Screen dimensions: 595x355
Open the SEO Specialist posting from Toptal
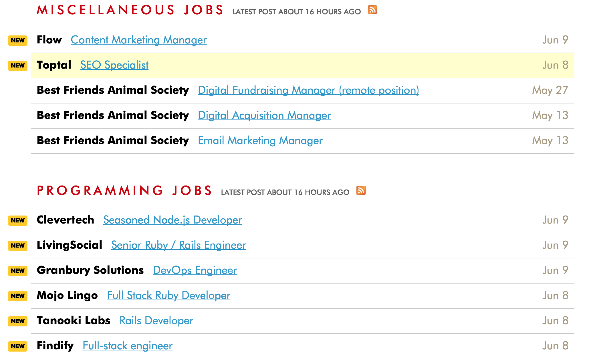[114, 65]
